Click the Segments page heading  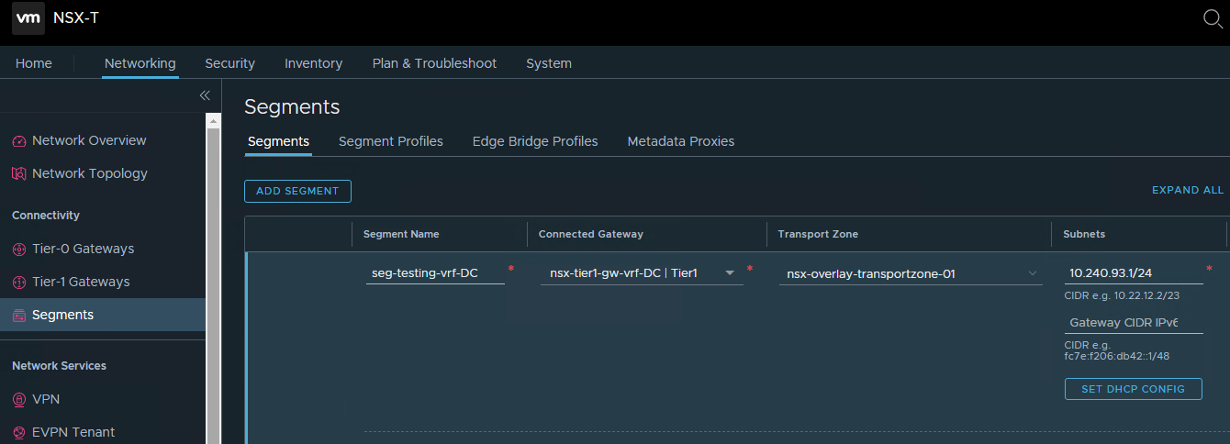tap(292, 107)
